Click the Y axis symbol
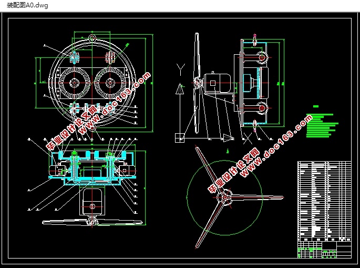This screenshot has height=268, width=360. 181,67
